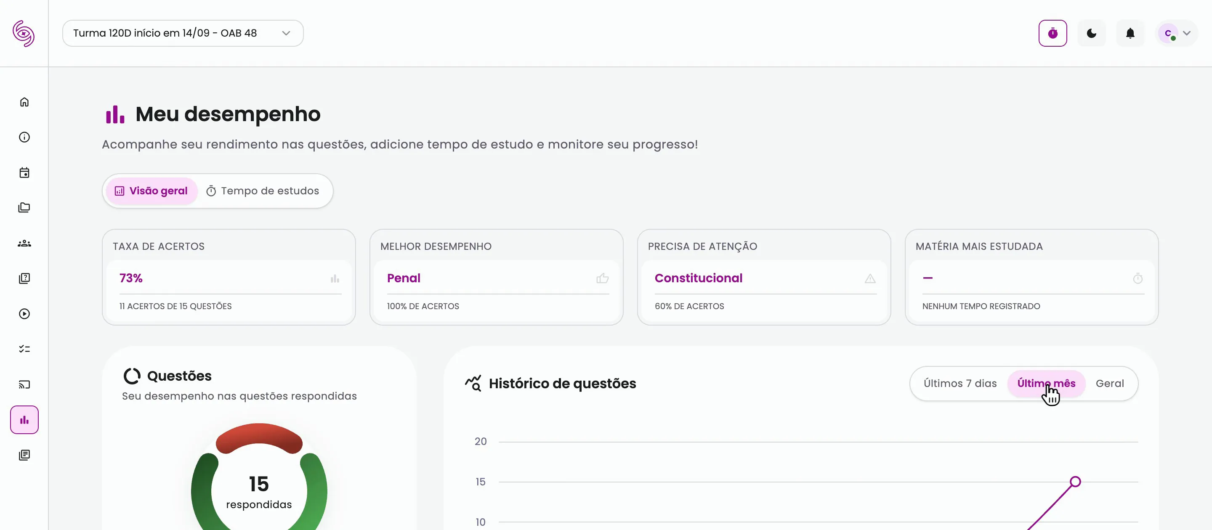Open the notifications bell

coord(1130,33)
